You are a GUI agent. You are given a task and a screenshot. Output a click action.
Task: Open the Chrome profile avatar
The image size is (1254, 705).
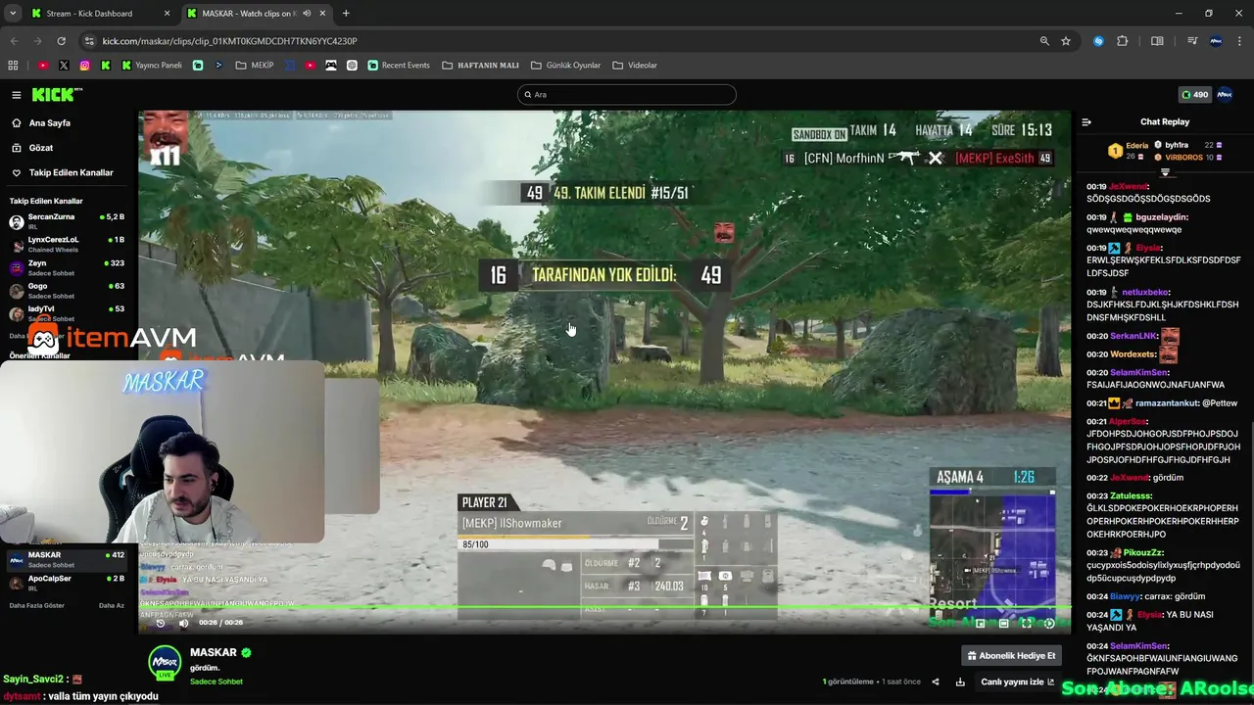tap(1216, 41)
